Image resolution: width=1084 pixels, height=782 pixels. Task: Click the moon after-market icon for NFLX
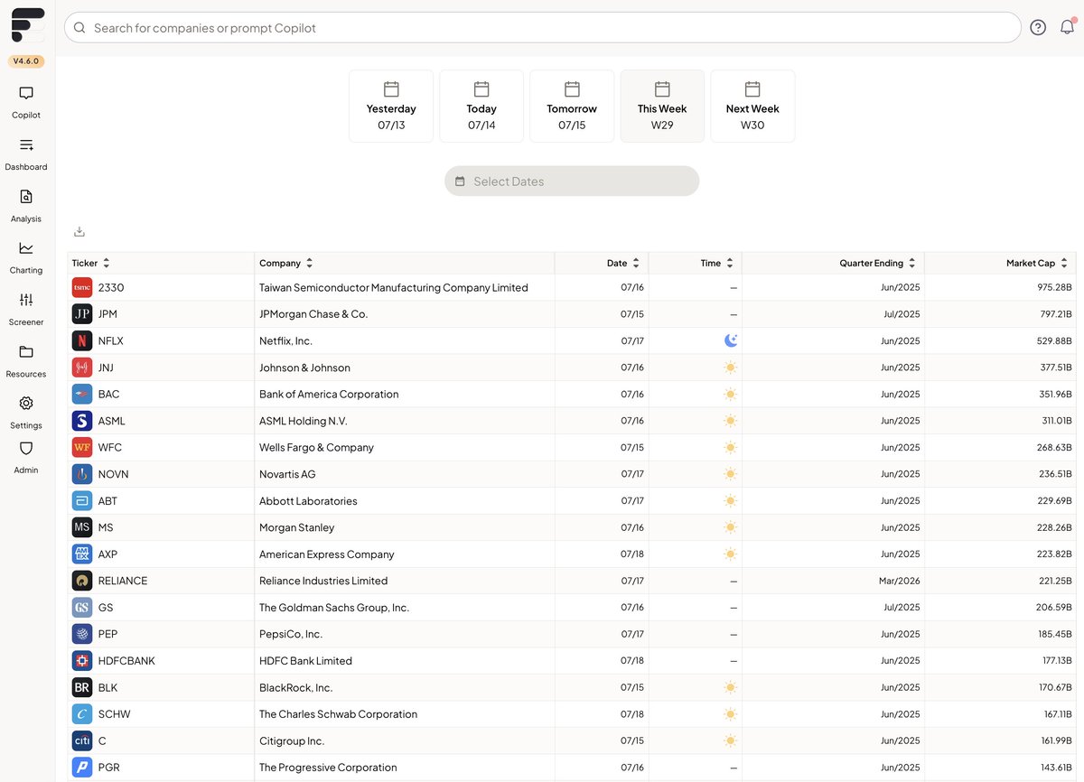(x=731, y=340)
